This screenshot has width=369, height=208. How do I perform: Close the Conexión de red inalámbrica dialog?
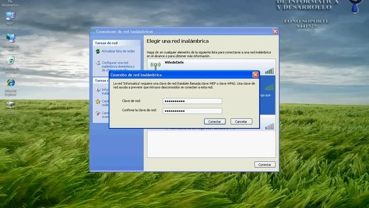255,75
